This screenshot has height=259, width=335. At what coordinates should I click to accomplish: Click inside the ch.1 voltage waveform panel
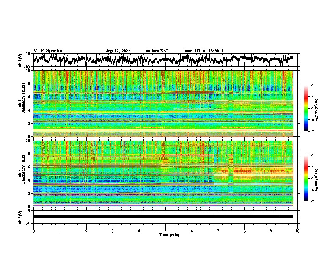pyautogui.click(x=165, y=60)
